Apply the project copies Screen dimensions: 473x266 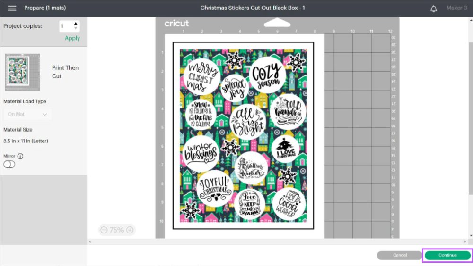(x=72, y=38)
